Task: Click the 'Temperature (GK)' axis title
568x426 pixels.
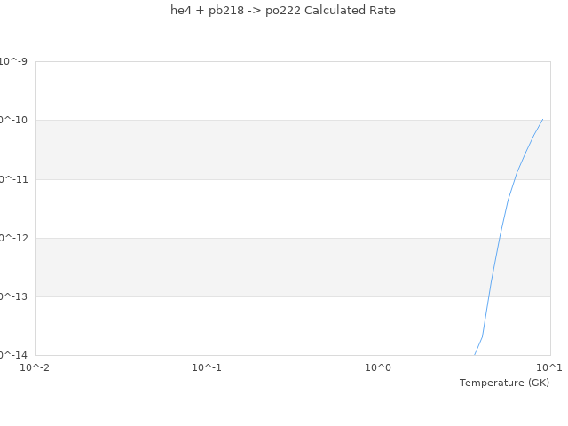Action: (x=504, y=383)
